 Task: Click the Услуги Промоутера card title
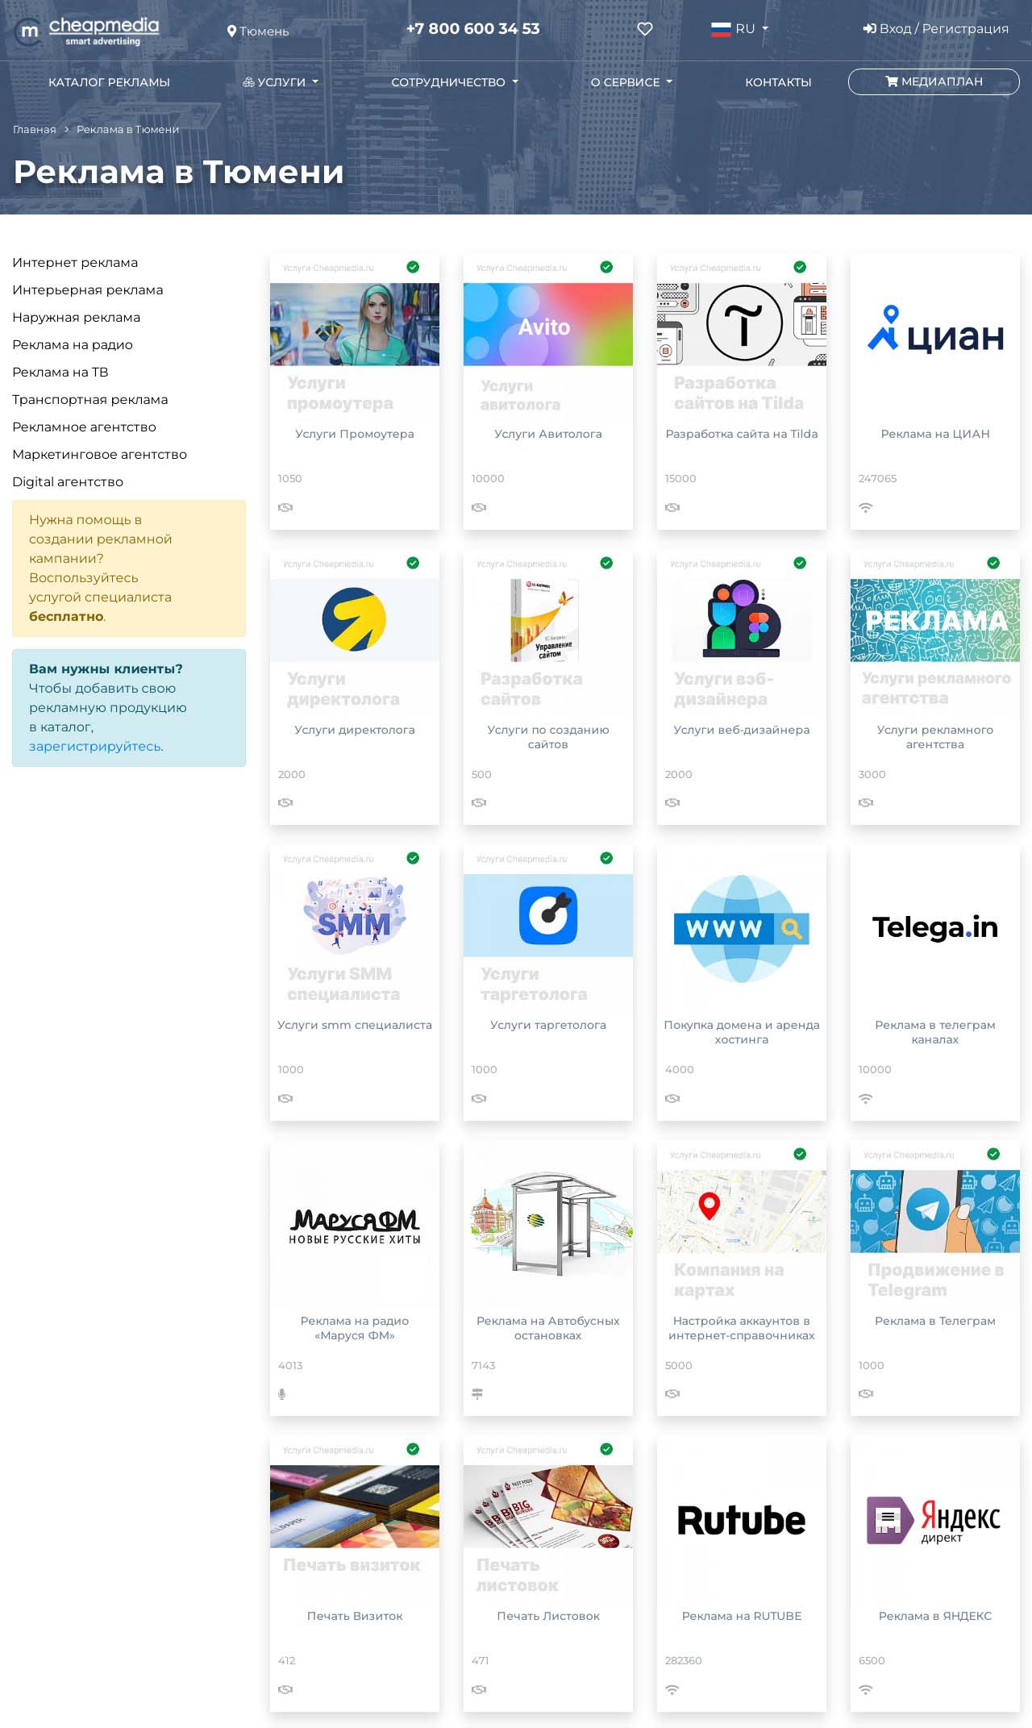click(355, 434)
